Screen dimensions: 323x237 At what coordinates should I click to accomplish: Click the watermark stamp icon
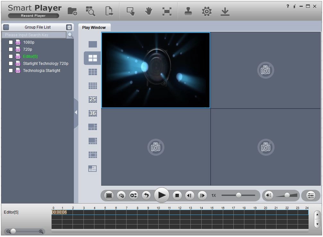(188, 11)
